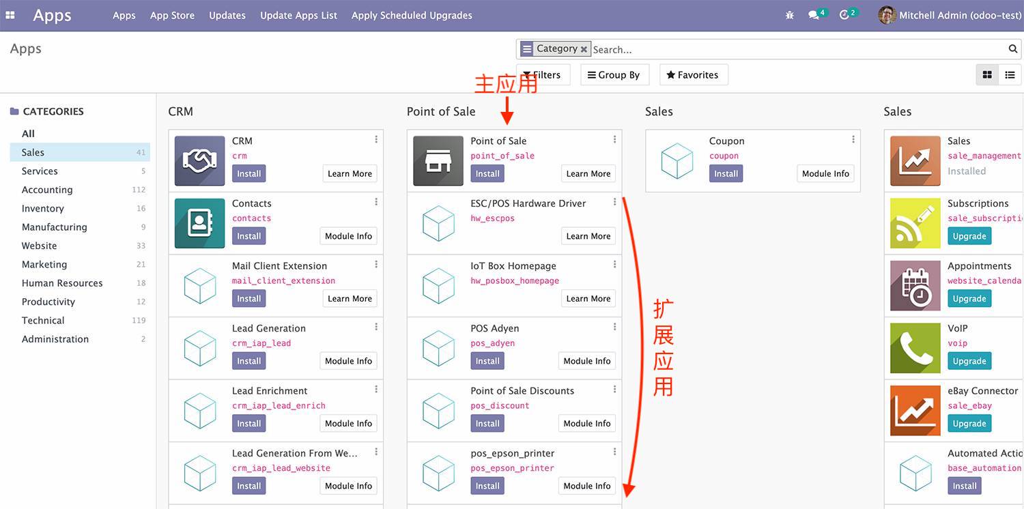This screenshot has height=509, width=1024.
Task: Click the ESC/POS Hardware Driver cube icon
Action: [x=438, y=223]
